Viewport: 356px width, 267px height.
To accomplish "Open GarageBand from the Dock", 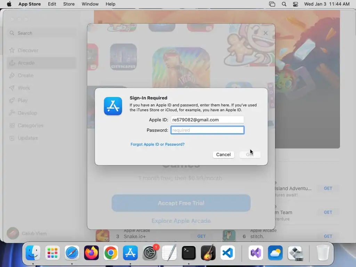I will coord(208,253).
